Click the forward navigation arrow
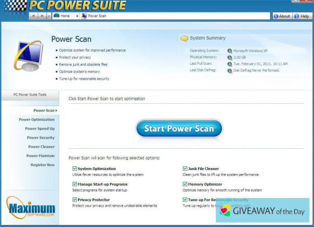Viewport: 314px width, 227px height. pos(41,16)
